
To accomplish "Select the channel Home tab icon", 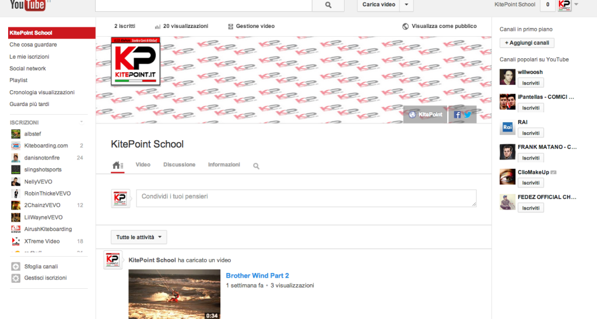I will [x=118, y=165].
